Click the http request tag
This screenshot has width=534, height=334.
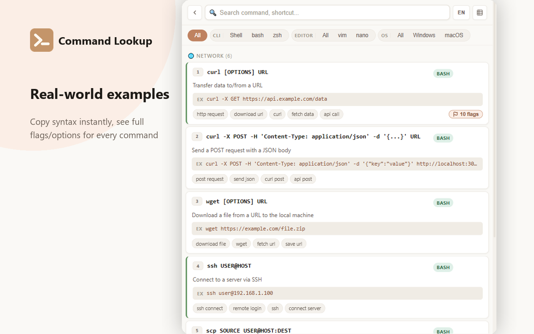210,114
